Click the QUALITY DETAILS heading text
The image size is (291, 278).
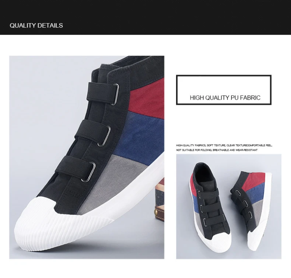point(36,25)
